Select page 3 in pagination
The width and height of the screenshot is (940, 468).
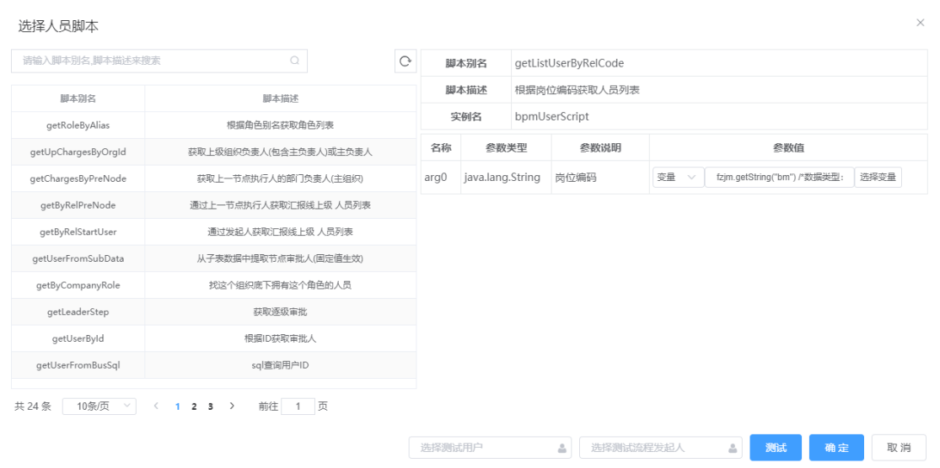(x=211, y=407)
